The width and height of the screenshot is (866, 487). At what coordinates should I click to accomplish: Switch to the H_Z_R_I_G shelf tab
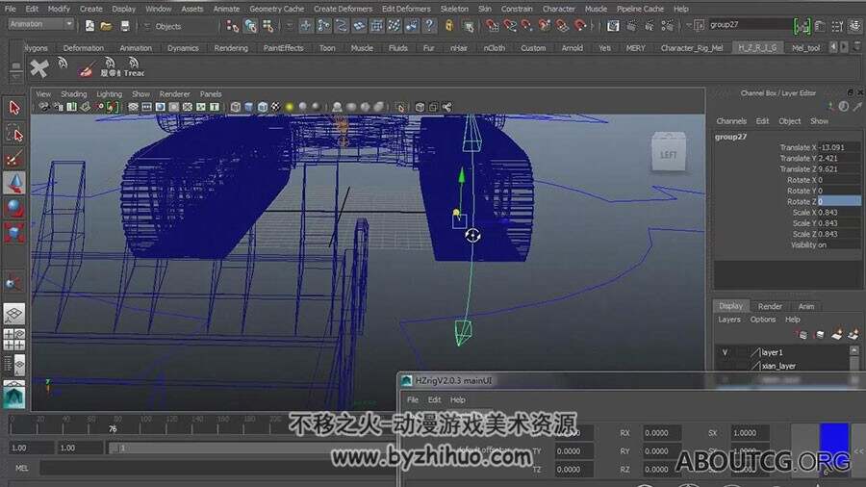757,48
